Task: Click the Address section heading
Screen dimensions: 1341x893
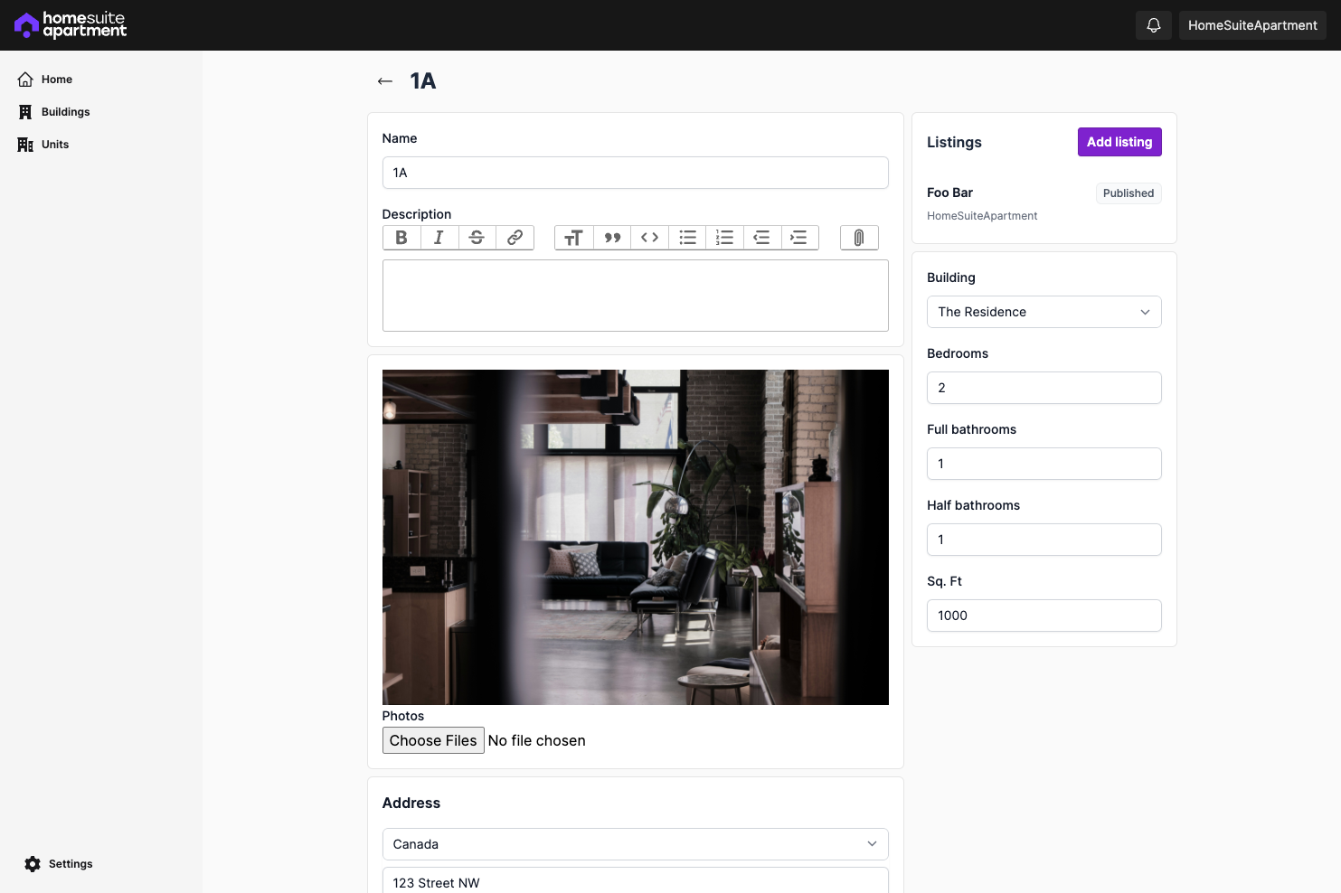Action: point(411,803)
